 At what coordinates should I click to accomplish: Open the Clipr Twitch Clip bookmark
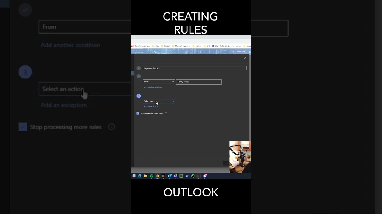(221, 46)
